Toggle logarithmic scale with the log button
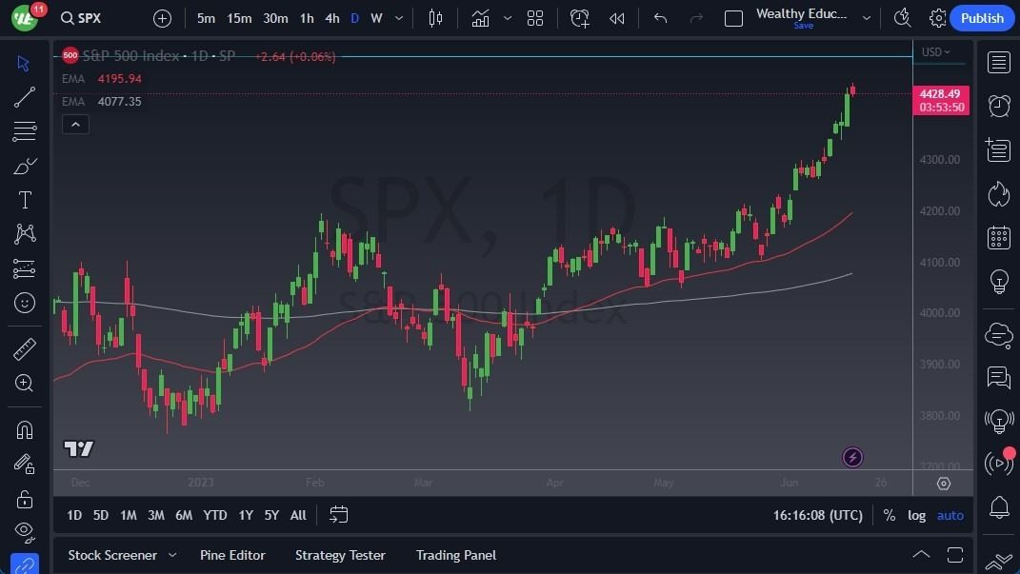Screen dimensions: 1020x574 pos(915,515)
